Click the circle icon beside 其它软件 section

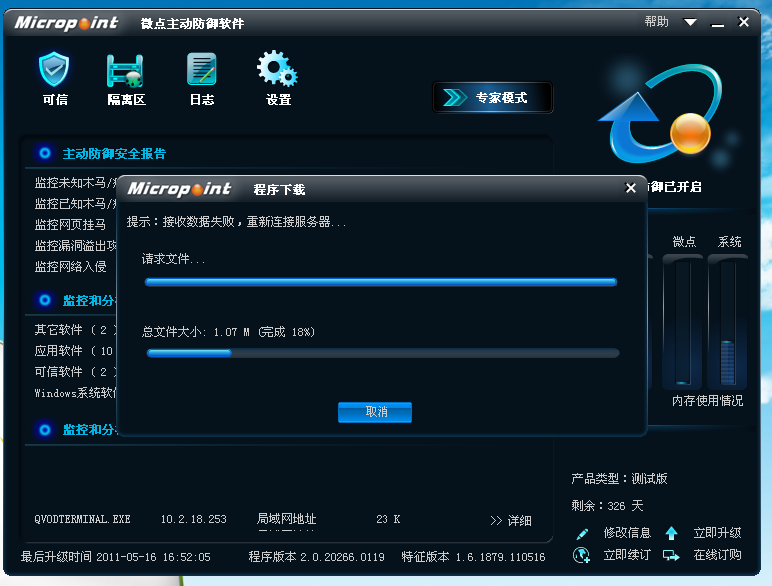[x=44, y=300]
